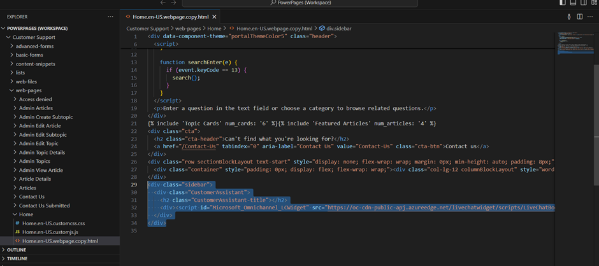Click the PowerPages (Workspace) search box
Image resolution: width=599 pixels, height=266 pixels.
[299, 3]
